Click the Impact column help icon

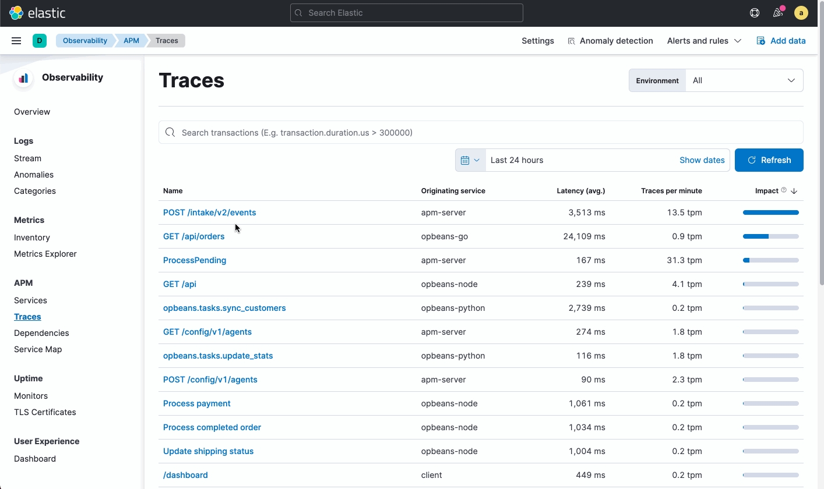784,190
